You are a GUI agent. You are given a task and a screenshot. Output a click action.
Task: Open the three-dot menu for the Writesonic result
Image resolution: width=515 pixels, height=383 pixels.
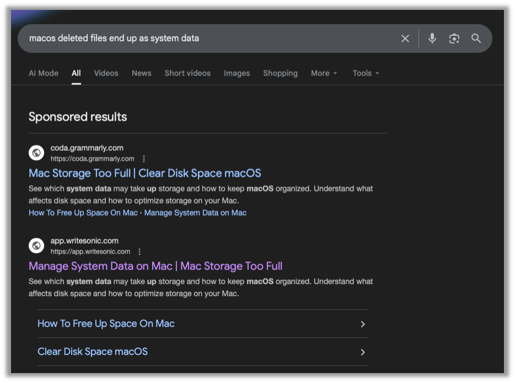click(x=140, y=251)
